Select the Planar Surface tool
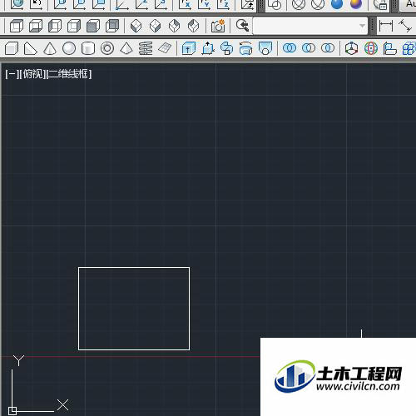This screenshot has height=416, width=416. [x=165, y=48]
